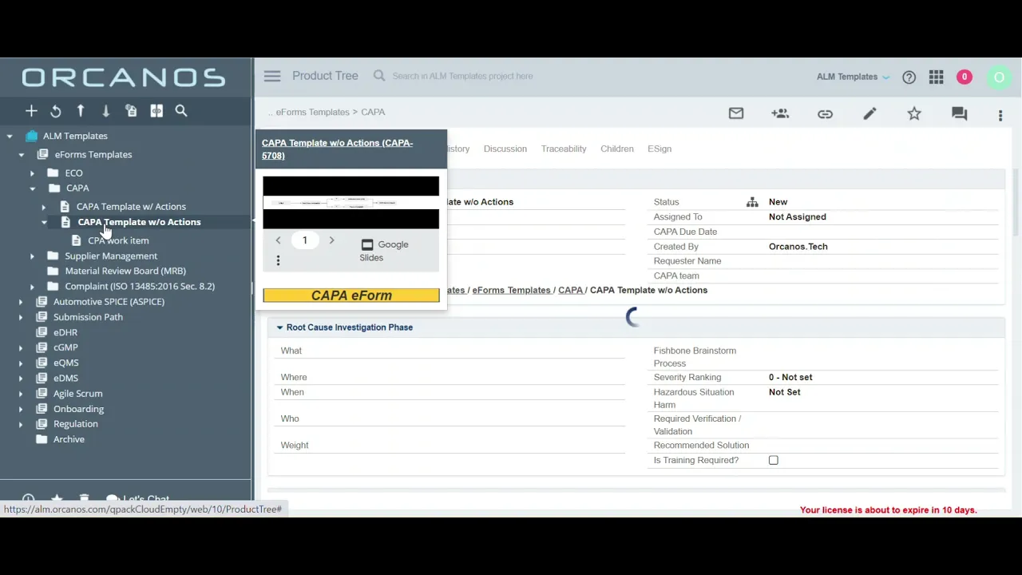Image resolution: width=1022 pixels, height=575 pixels.
Task: Expand the eQMS node arrow
Action: point(21,363)
